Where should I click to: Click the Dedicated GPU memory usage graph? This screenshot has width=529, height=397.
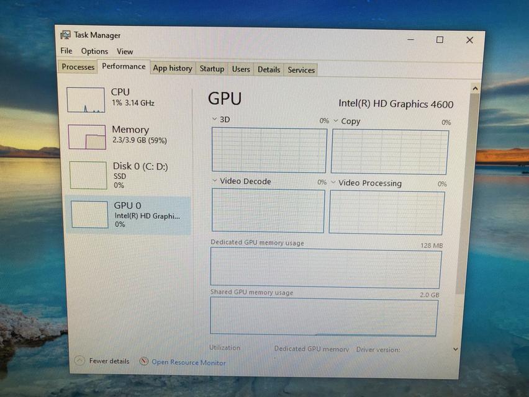click(x=326, y=268)
